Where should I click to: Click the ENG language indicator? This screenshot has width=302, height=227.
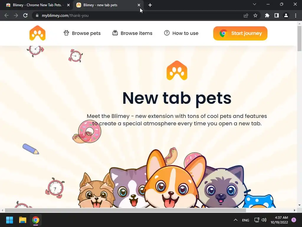click(246, 220)
